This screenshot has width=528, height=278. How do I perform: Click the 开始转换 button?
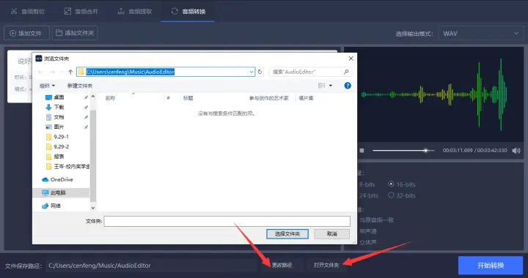tap(491, 266)
